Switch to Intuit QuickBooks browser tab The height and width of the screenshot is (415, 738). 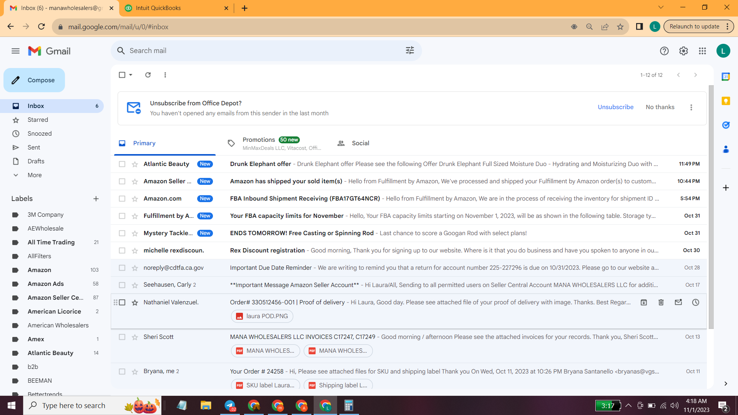pos(177,8)
